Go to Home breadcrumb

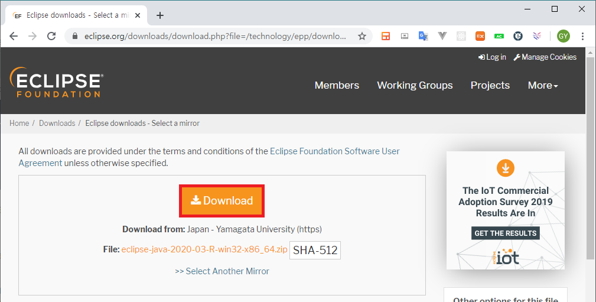coord(19,124)
